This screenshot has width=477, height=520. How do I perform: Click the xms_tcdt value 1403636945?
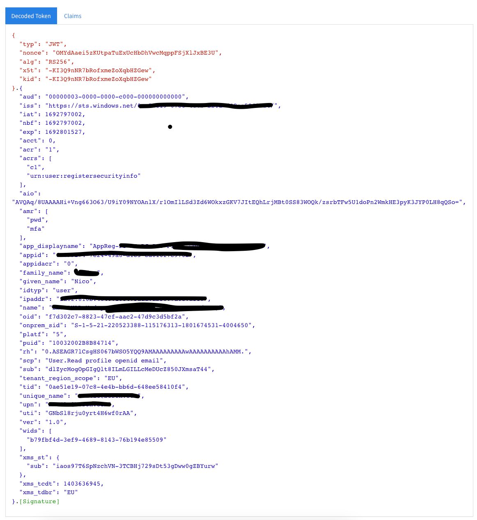pyautogui.click(x=82, y=484)
